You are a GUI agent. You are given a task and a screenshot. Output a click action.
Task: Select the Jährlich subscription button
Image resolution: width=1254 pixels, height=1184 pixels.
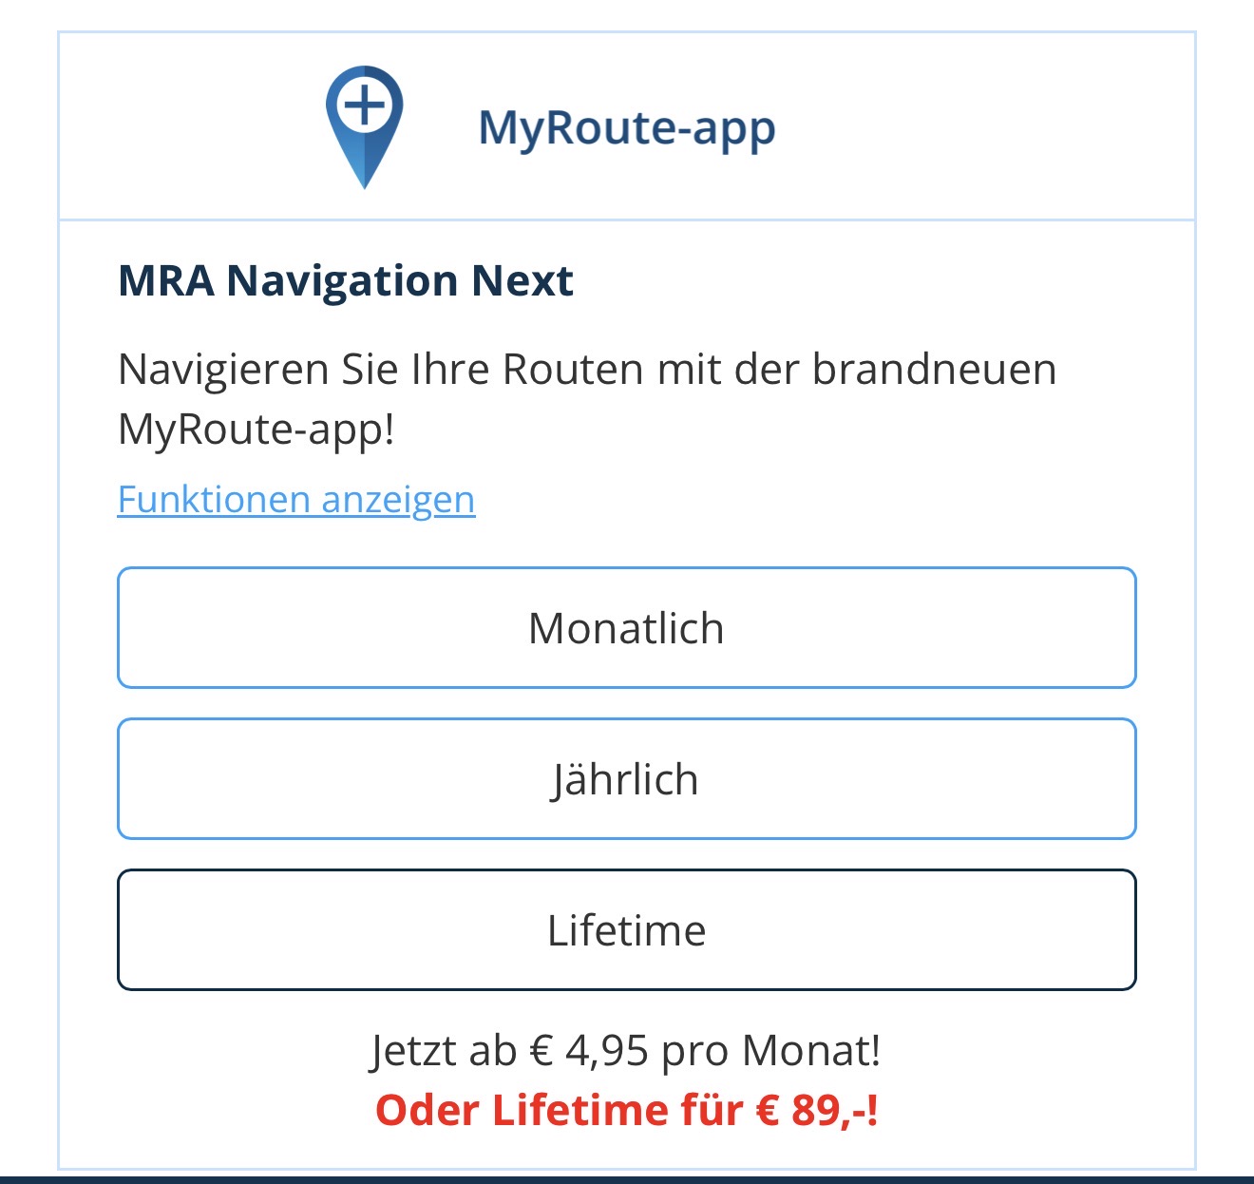click(627, 779)
